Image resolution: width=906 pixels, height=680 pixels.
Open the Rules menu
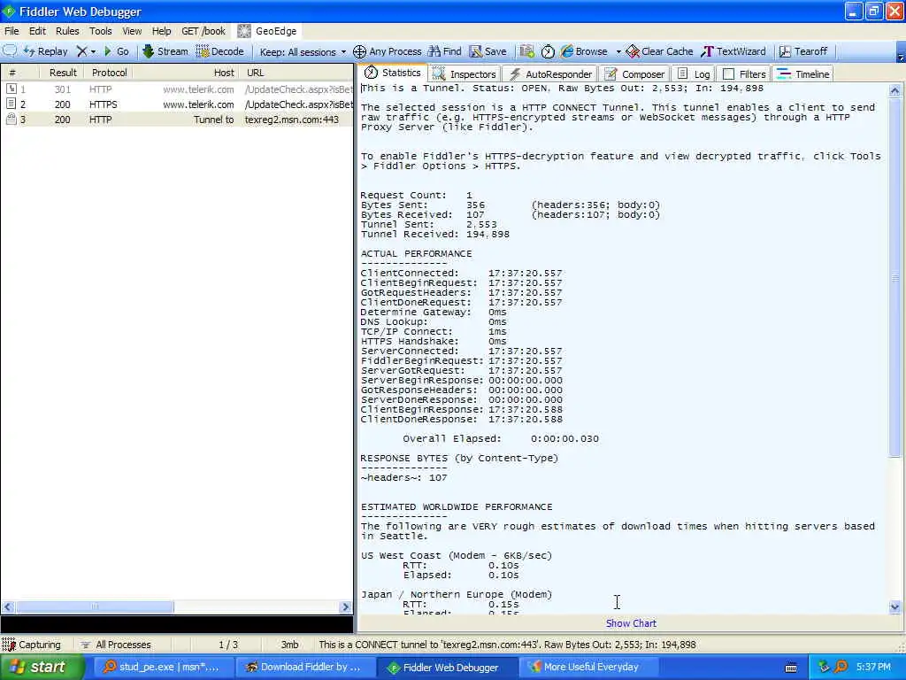tap(67, 31)
